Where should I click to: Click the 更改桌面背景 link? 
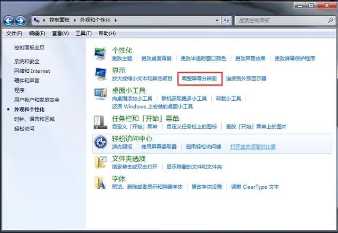(x=158, y=58)
